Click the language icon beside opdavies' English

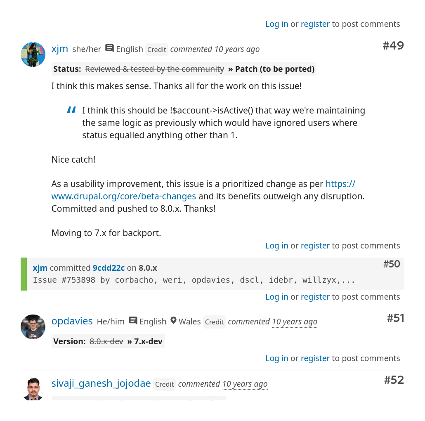[133, 321]
